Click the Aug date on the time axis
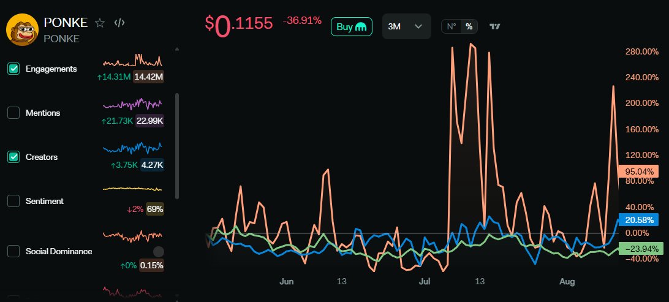Viewport: 669px width, 302px height. pos(567,282)
